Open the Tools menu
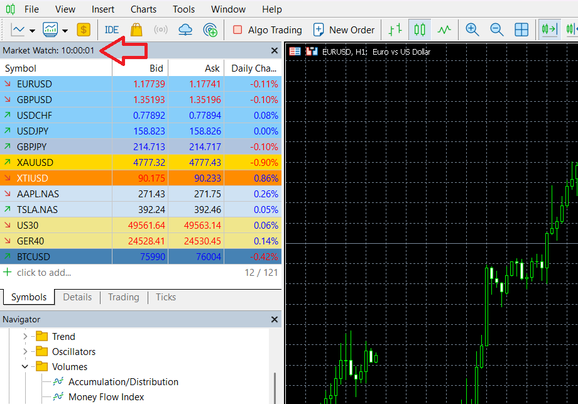 pyautogui.click(x=183, y=9)
